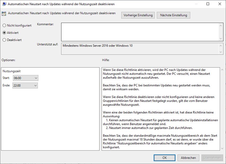
Task: Click up arrow of Kommentar scrollbar
Action: tap(221, 26)
